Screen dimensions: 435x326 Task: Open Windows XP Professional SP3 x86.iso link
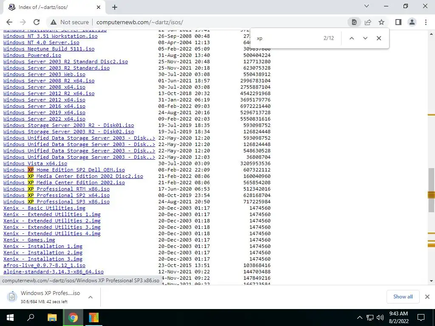56,202
